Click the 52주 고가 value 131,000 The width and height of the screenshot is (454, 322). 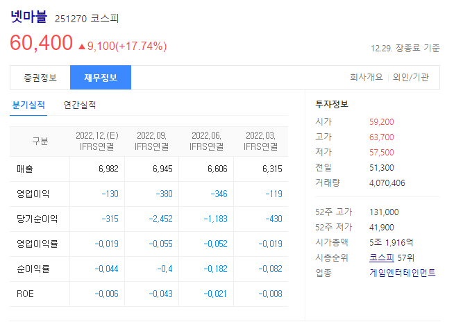point(384,212)
